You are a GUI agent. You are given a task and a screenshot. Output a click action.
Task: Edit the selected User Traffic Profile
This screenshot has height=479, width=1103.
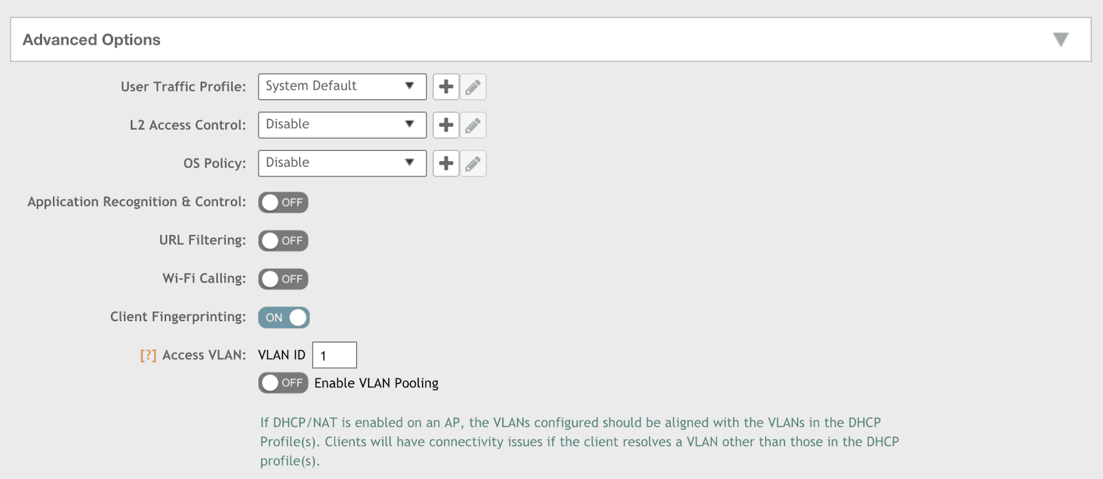473,87
